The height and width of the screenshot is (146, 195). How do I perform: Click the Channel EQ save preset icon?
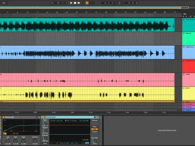pos(39,117)
